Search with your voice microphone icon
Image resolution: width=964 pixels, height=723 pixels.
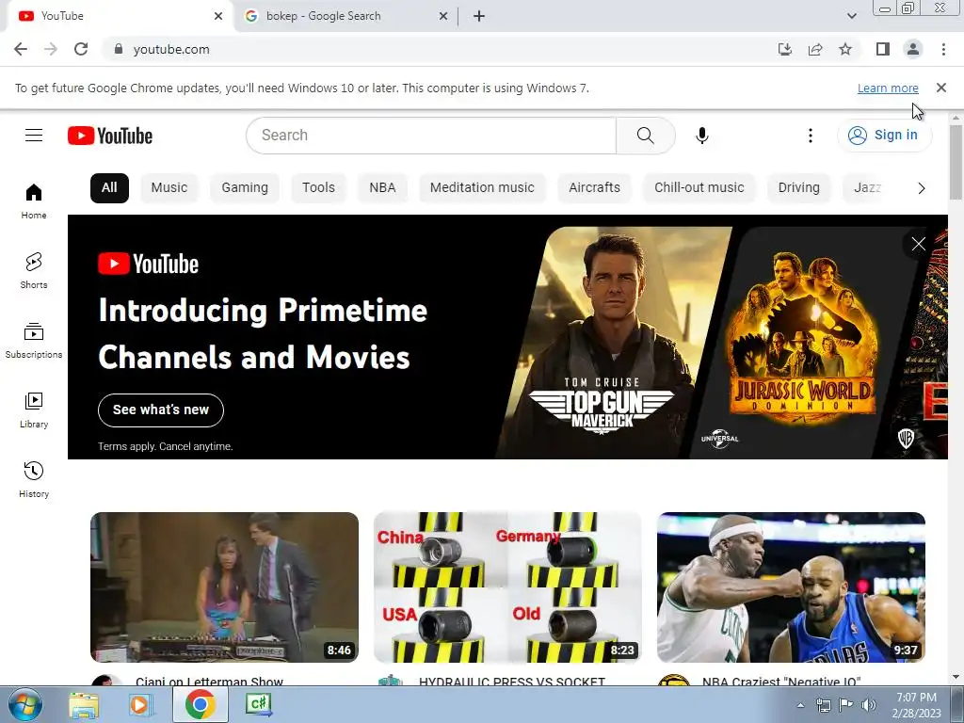click(x=701, y=136)
